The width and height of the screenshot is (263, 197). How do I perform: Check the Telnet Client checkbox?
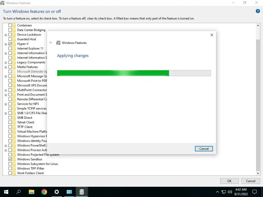click(x=10, y=122)
